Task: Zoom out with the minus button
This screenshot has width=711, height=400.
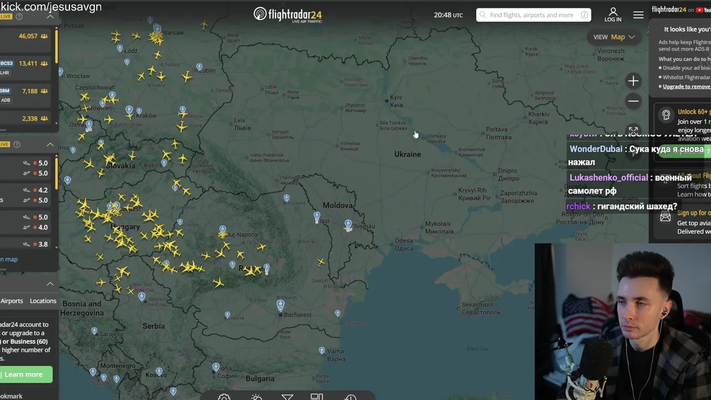Action: (633, 101)
